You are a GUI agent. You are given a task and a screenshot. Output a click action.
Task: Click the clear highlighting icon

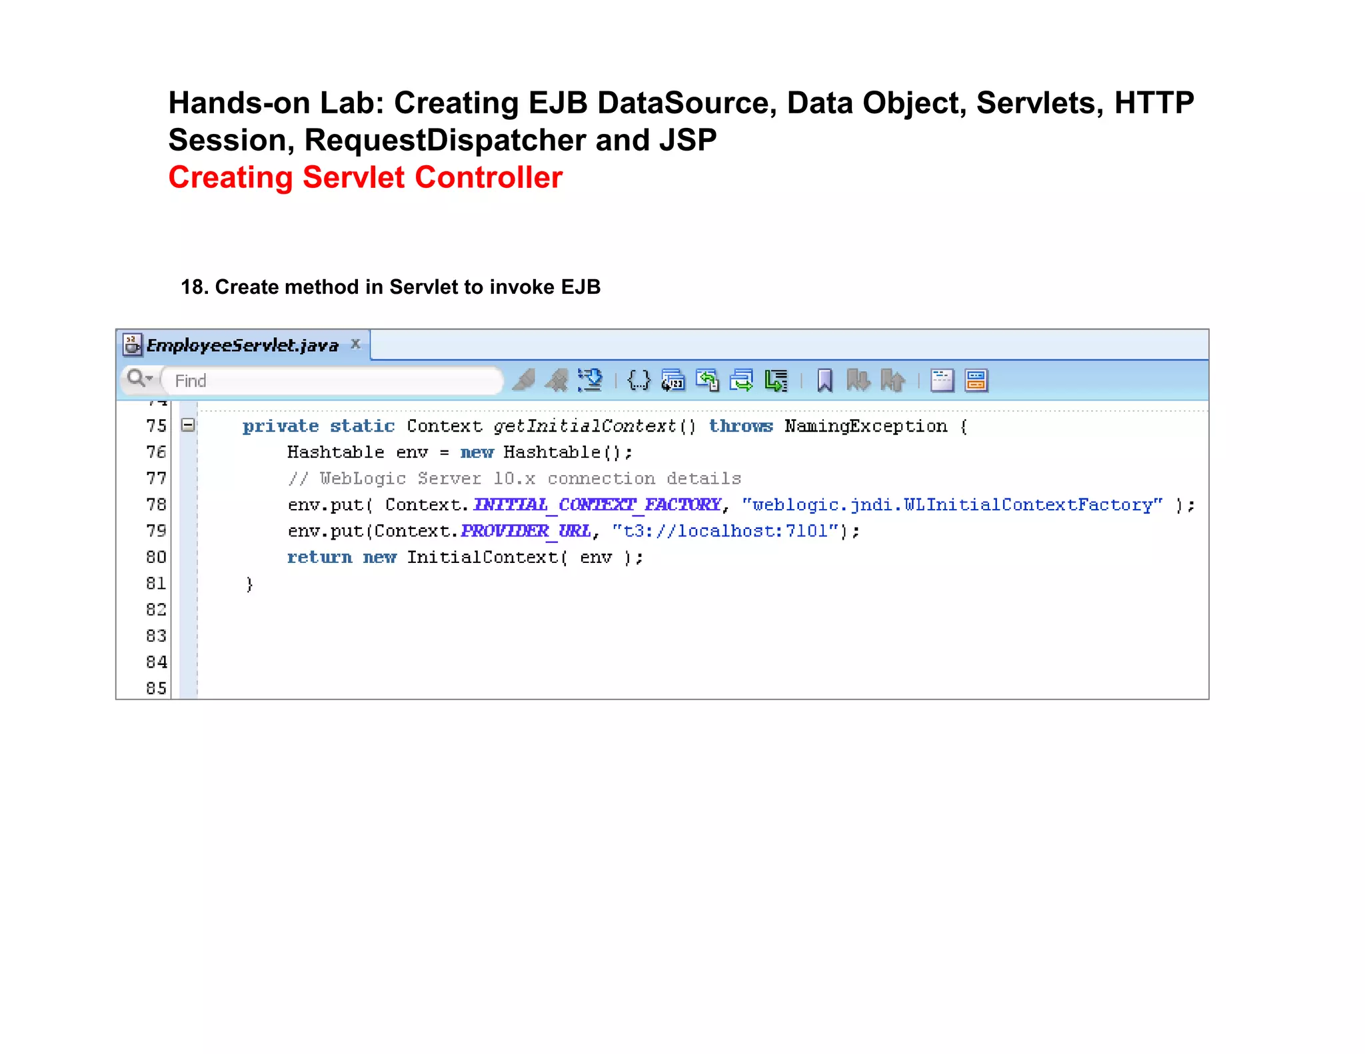[x=557, y=380]
